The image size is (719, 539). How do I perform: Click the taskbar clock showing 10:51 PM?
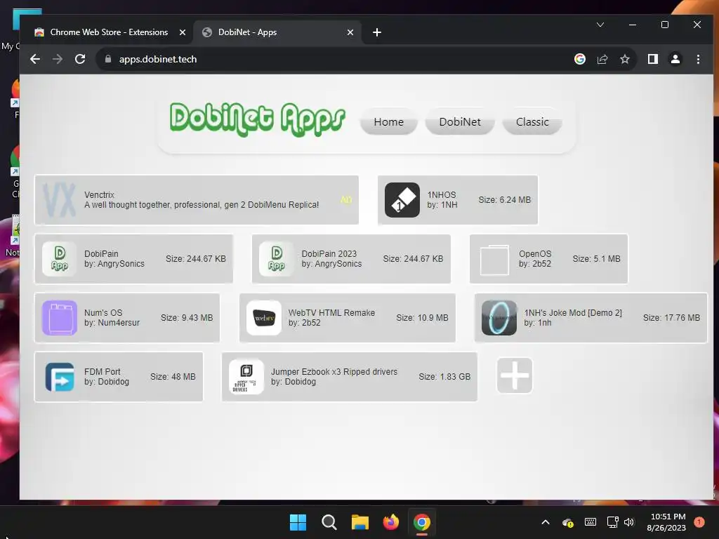click(x=667, y=522)
